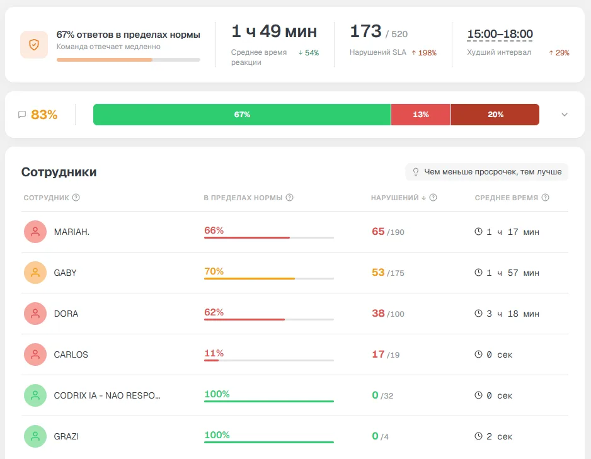Click the 3 ч 18 мин average time

[x=513, y=314]
